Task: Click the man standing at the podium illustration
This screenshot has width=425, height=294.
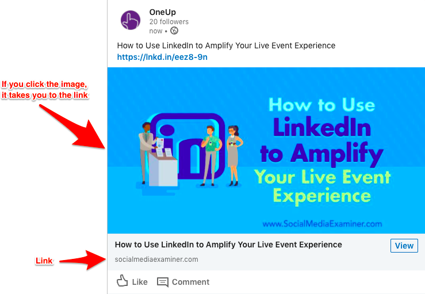Action: [x=147, y=152]
